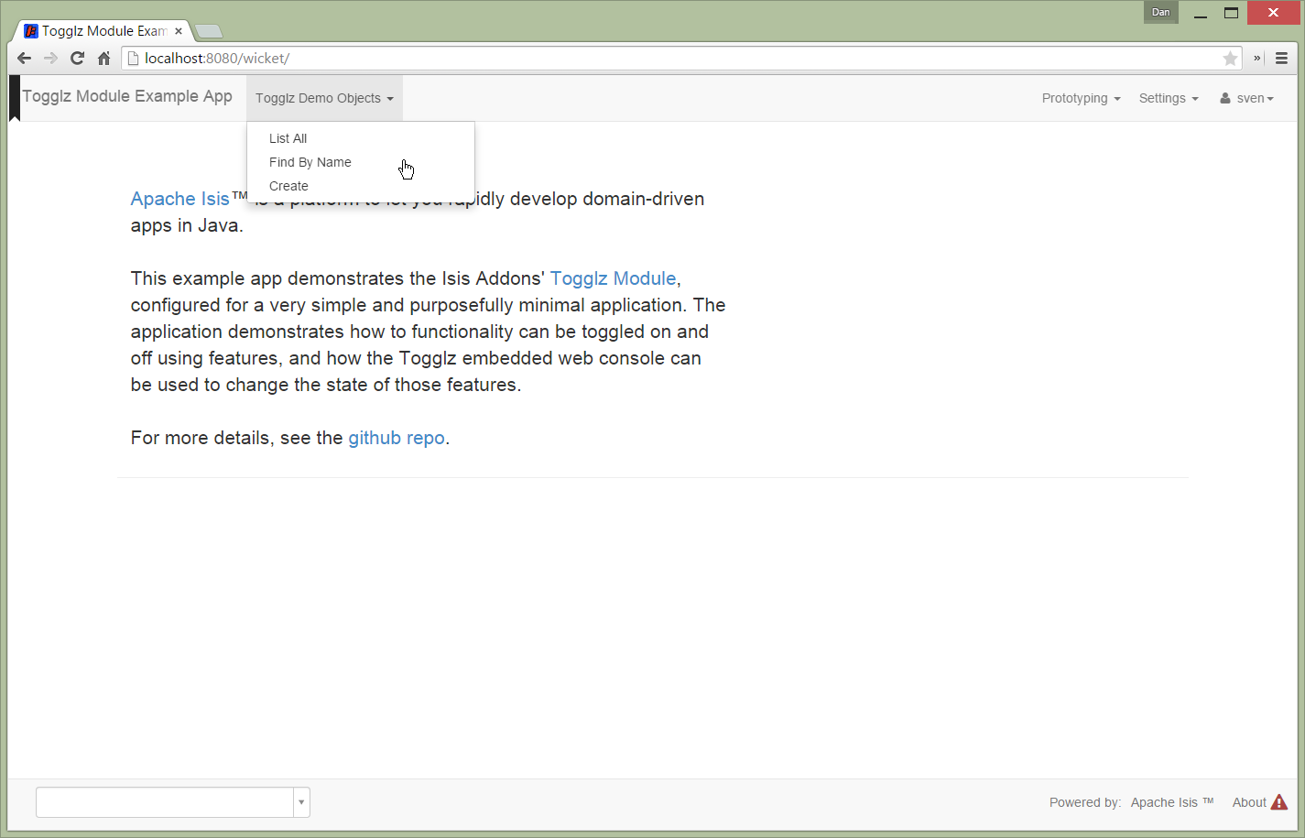Open the github repo link
The width and height of the screenshot is (1305, 838).
[397, 438]
